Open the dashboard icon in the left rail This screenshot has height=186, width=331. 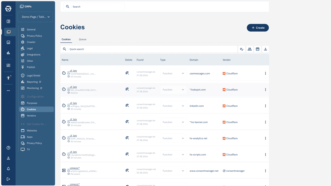(8, 21)
